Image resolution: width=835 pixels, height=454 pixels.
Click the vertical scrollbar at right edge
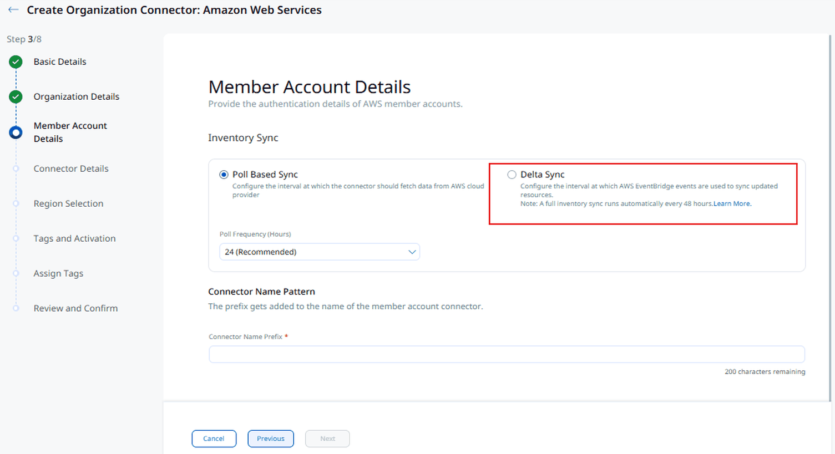click(x=831, y=217)
